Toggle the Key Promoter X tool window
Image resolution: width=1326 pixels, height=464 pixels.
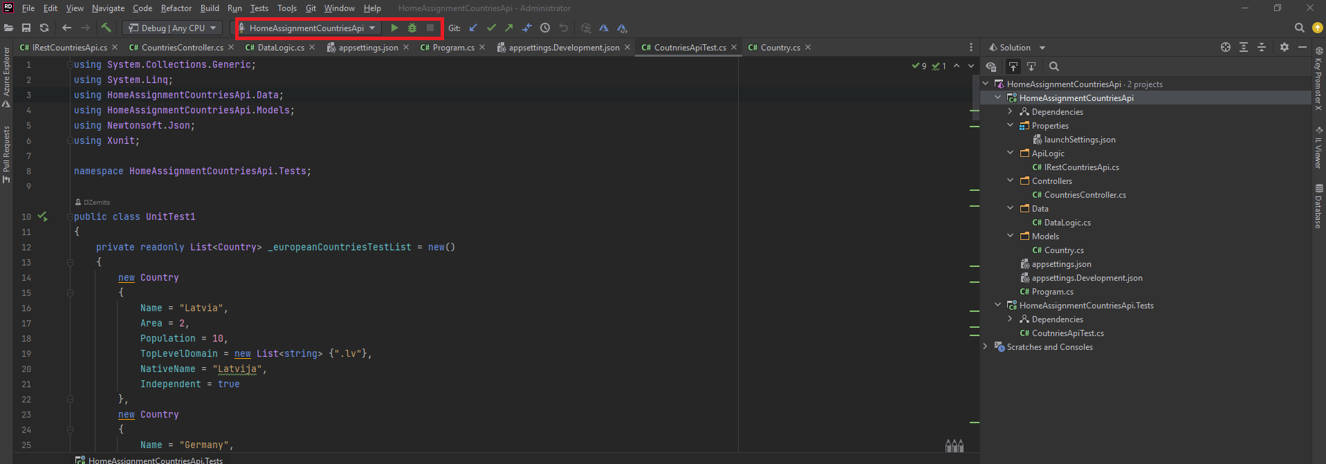(x=1319, y=79)
